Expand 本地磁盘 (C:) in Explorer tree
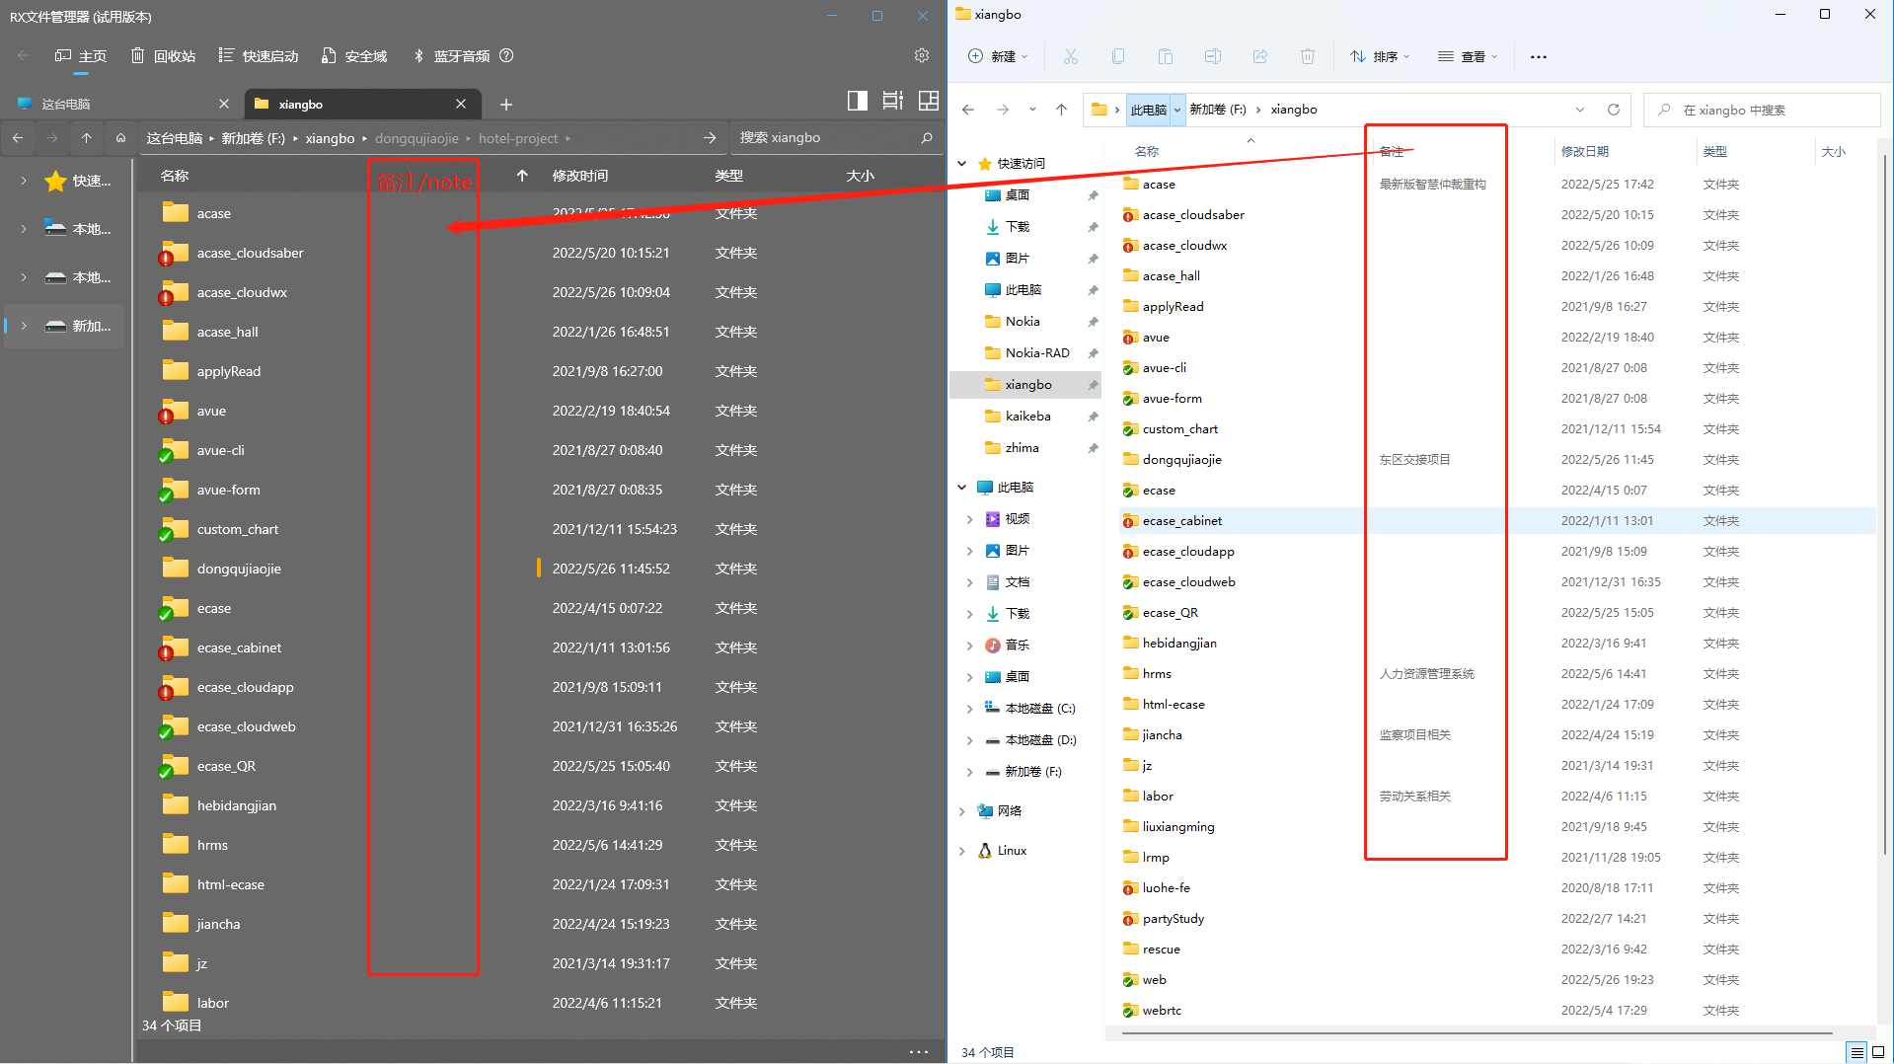The height and width of the screenshot is (1064, 1894). (x=970, y=709)
